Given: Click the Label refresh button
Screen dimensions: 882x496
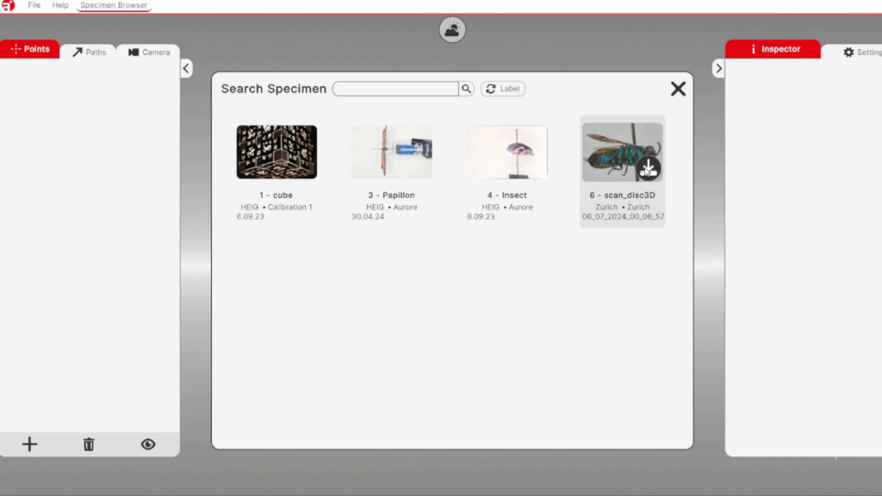Looking at the screenshot, I should 503,89.
